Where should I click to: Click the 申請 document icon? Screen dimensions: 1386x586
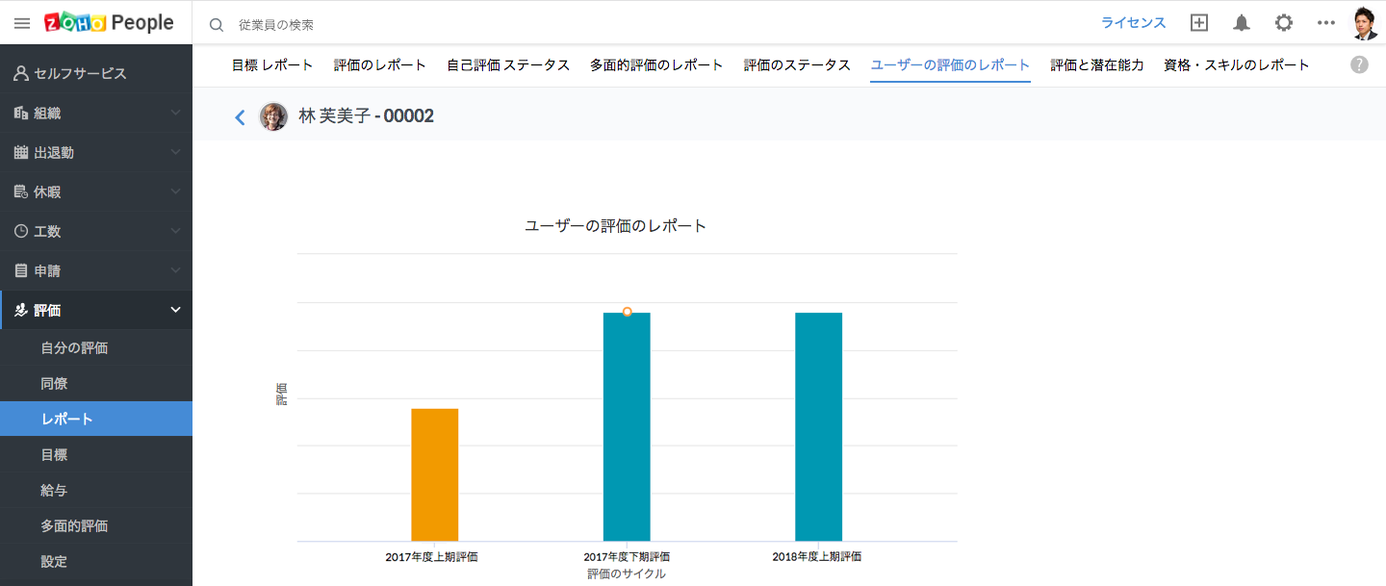click(21, 270)
